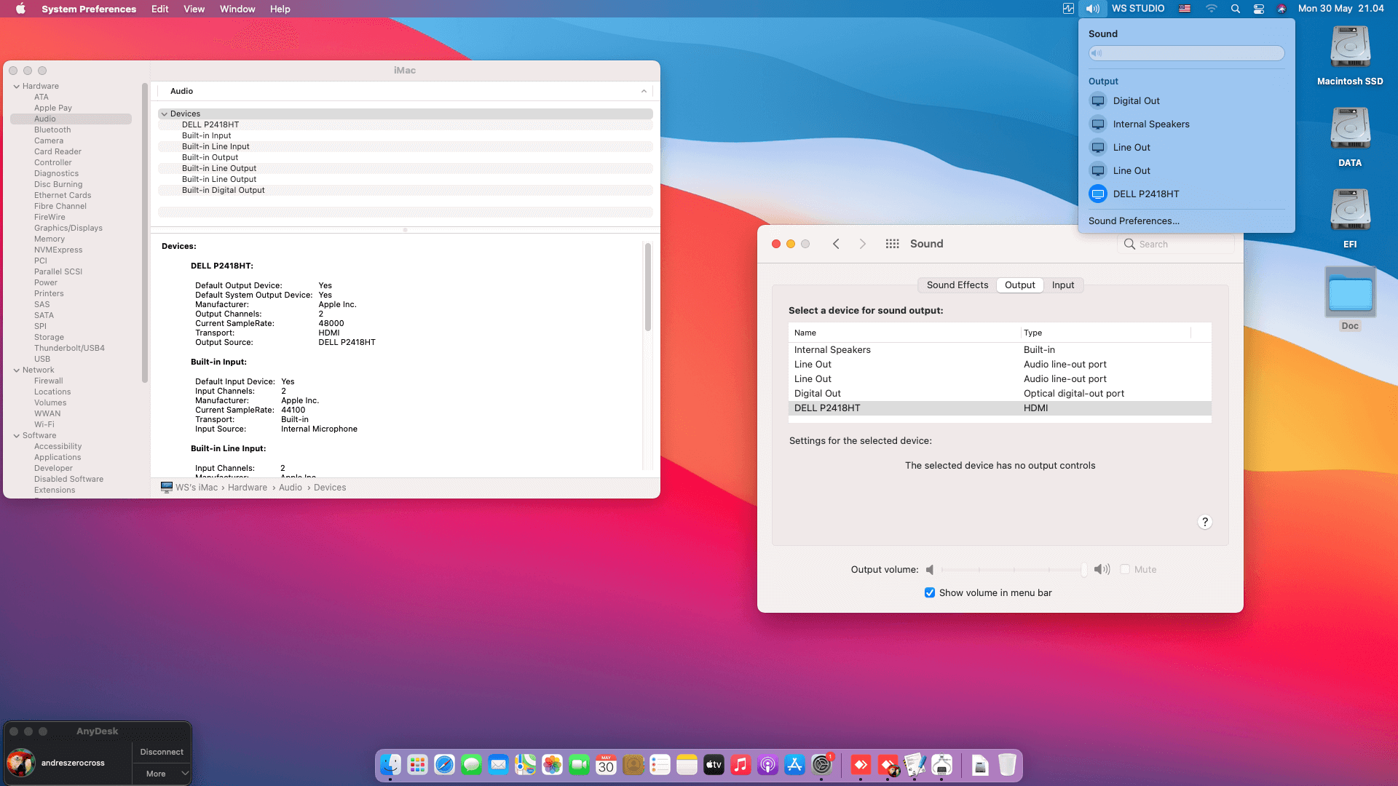1398x786 pixels.
Task: Open the help question mark button
Action: 1205,522
